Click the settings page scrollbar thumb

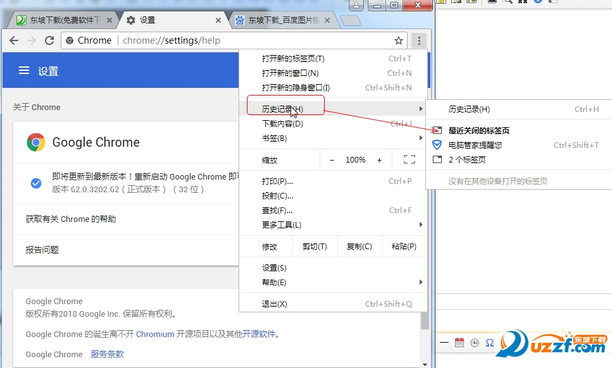click(x=425, y=321)
